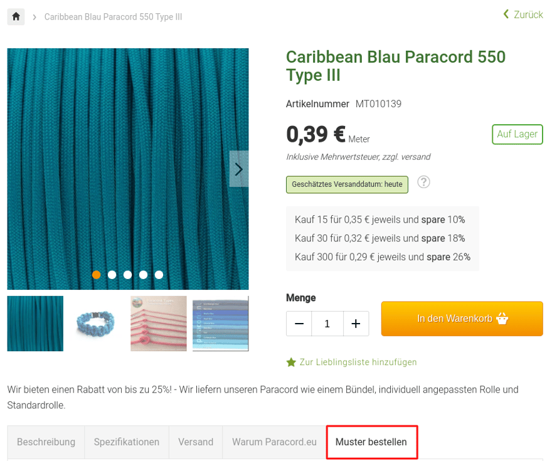Image resolution: width=557 pixels, height=461 pixels.
Task: Click the quantity input field
Action: (x=327, y=324)
